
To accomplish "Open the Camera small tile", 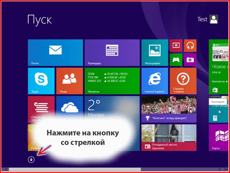I will tap(190, 60).
